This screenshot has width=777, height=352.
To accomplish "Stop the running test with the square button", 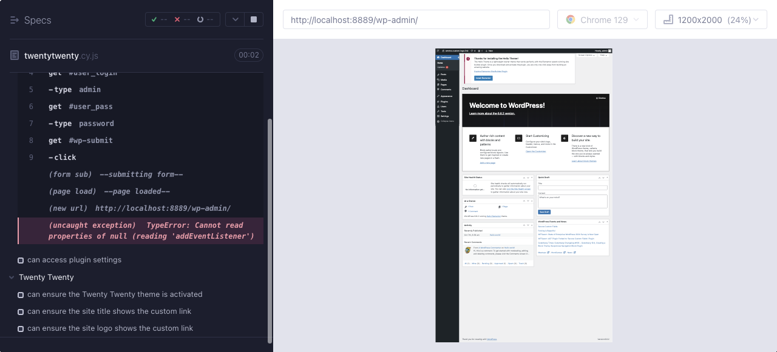I will (253, 19).
